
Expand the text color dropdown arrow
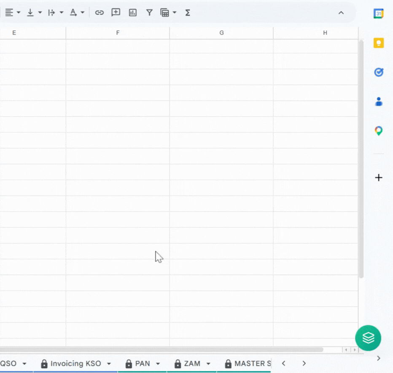[83, 13]
